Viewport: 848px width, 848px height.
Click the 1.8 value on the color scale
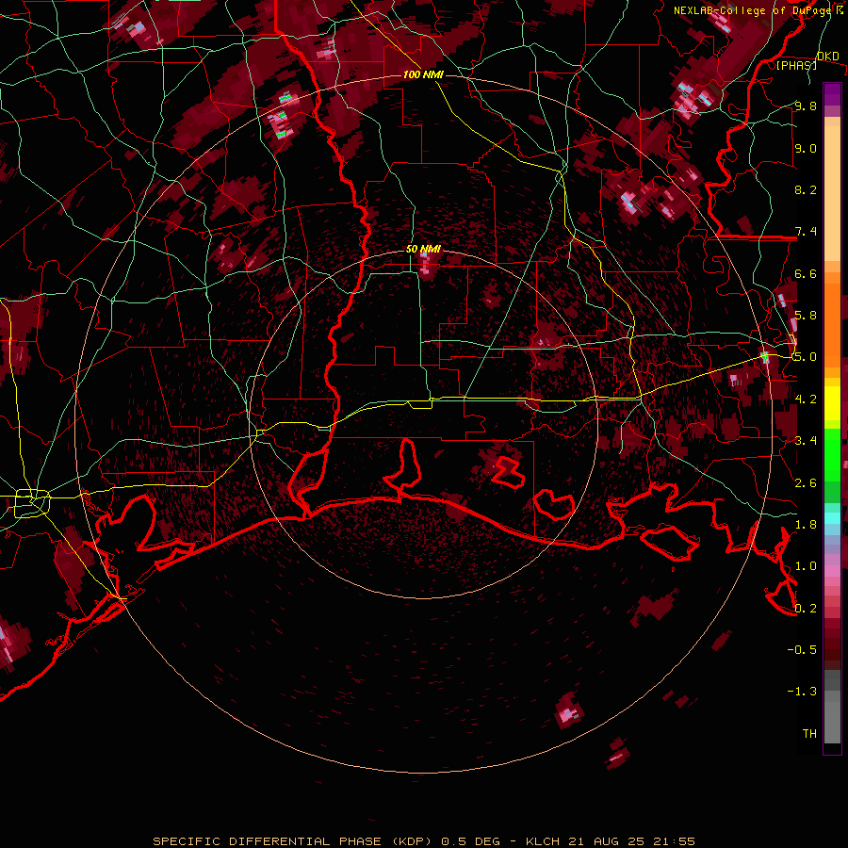[x=806, y=525]
